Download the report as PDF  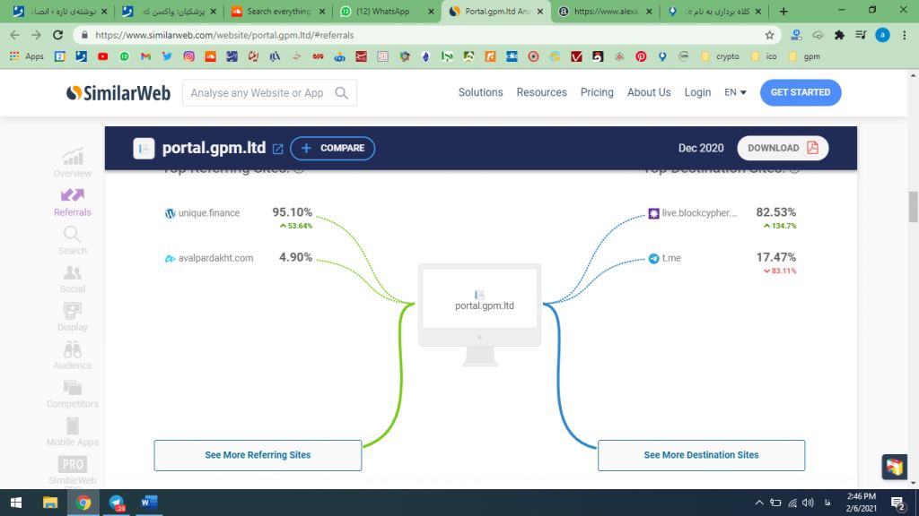click(783, 148)
